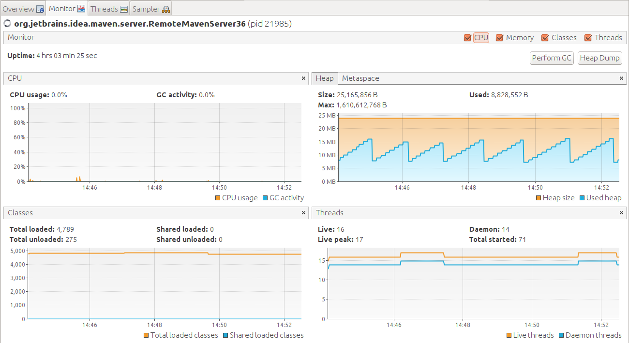629x343 pixels.
Task: Close the Heap graph panel
Action: pos(622,78)
